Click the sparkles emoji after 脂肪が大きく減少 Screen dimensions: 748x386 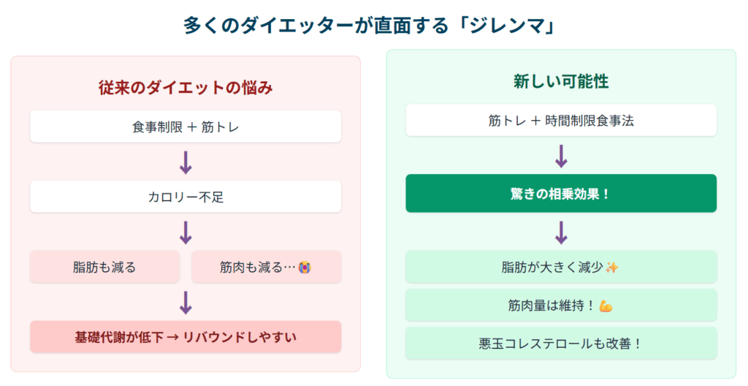coord(612,268)
